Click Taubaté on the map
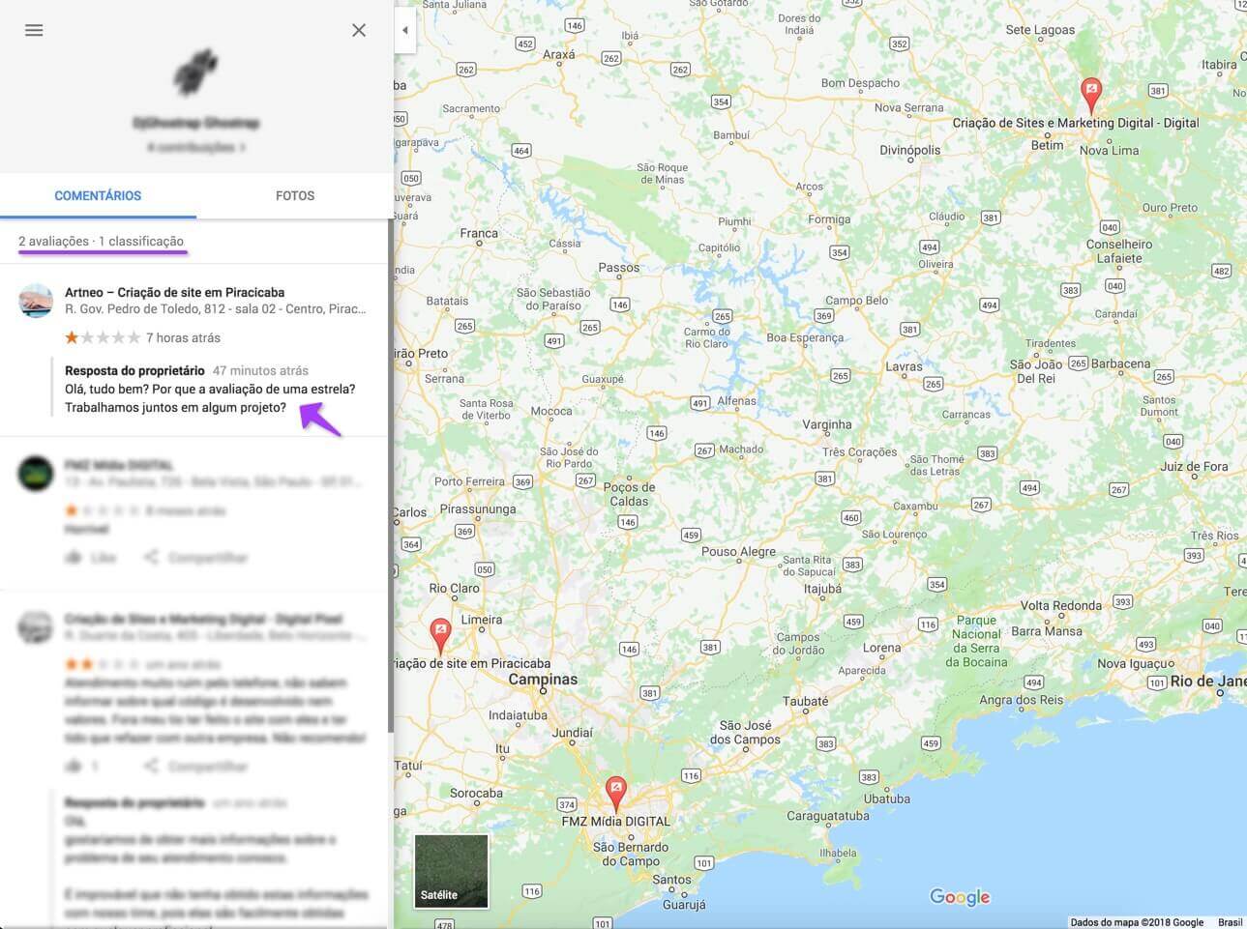1247x929 pixels. (805, 701)
